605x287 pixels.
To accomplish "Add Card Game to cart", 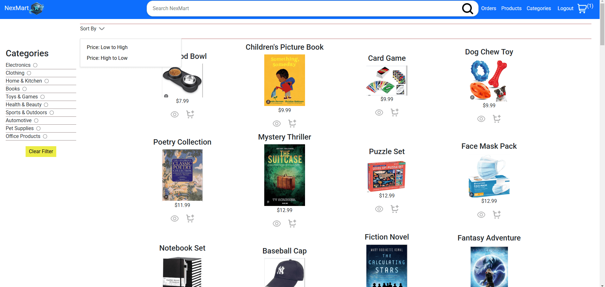I will (x=394, y=113).
